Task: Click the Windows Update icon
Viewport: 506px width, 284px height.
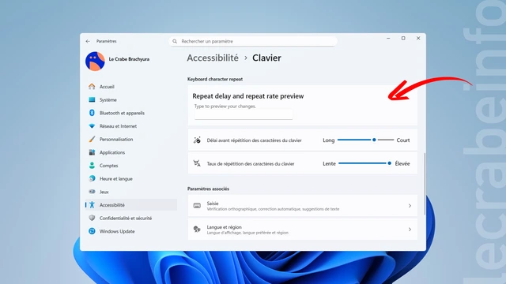Action: 92,231
